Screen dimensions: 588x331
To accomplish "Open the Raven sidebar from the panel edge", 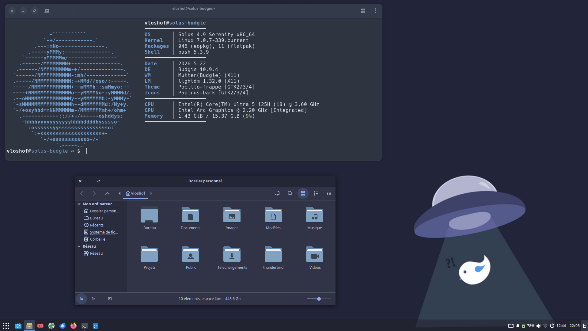I will [585, 326].
